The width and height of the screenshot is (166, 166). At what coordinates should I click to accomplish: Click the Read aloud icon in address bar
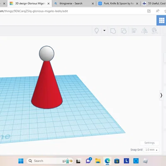point(158,11)
